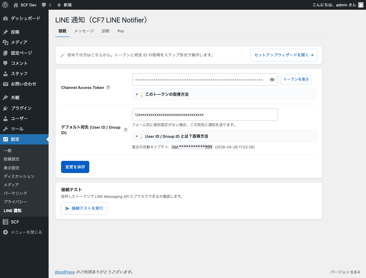Viewport: 366px width, 278px height.
Task: Click the magic wand icon in setup notice
Action: click(63, 55)
